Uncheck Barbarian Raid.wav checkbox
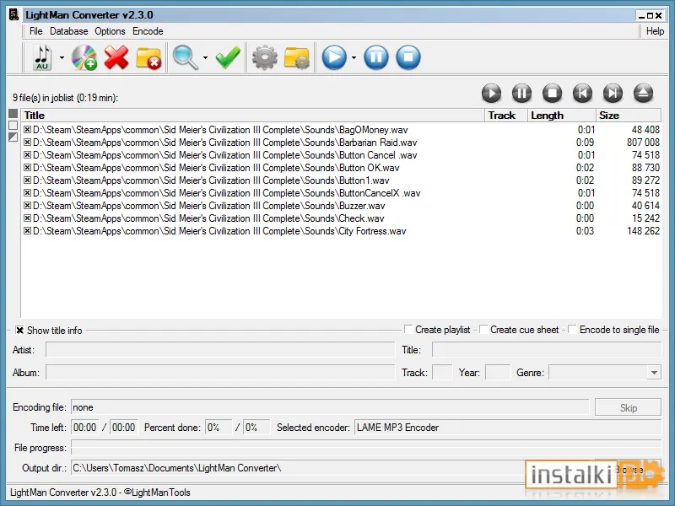This screenshot has height=506, width=675. (x=27, y=142)
